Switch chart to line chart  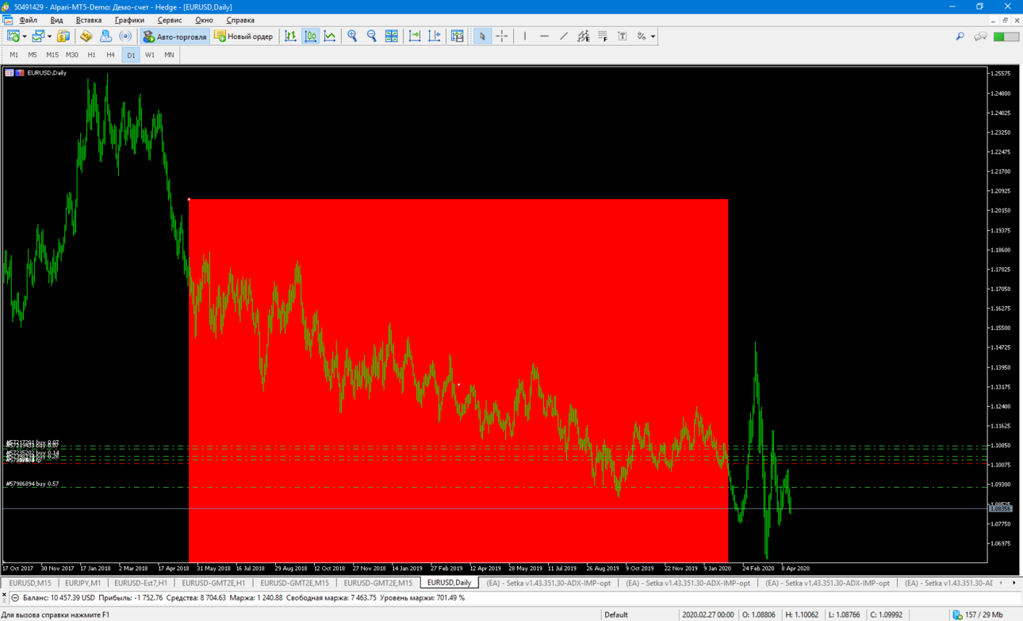pos(330,36)
